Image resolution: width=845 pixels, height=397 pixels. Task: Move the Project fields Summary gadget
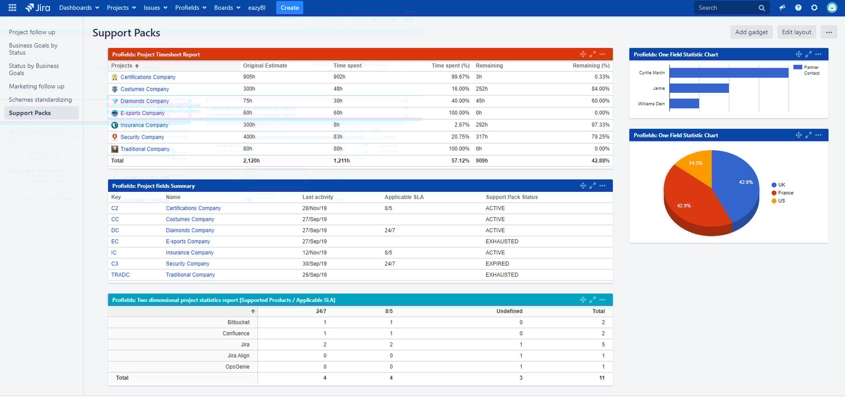583,185
